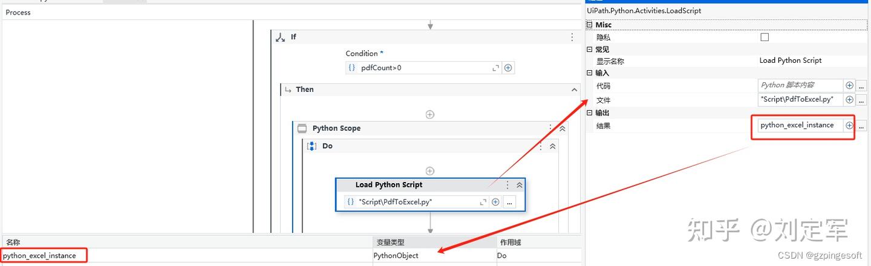Open expression editor for pdfCount>0 condition
Screen dimensions: 871x266
(496, 68)
